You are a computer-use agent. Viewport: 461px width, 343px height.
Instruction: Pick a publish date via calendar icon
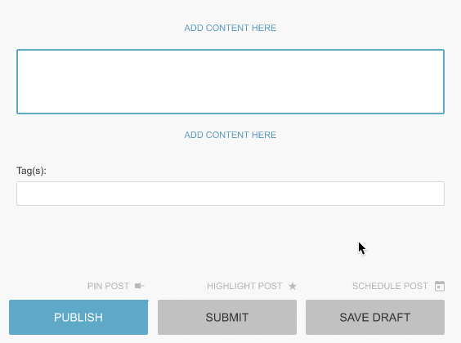(440, 286)
